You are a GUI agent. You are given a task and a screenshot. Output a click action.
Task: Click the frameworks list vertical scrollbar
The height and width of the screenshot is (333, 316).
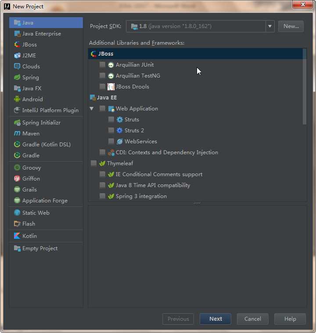[x=305, y=86]
